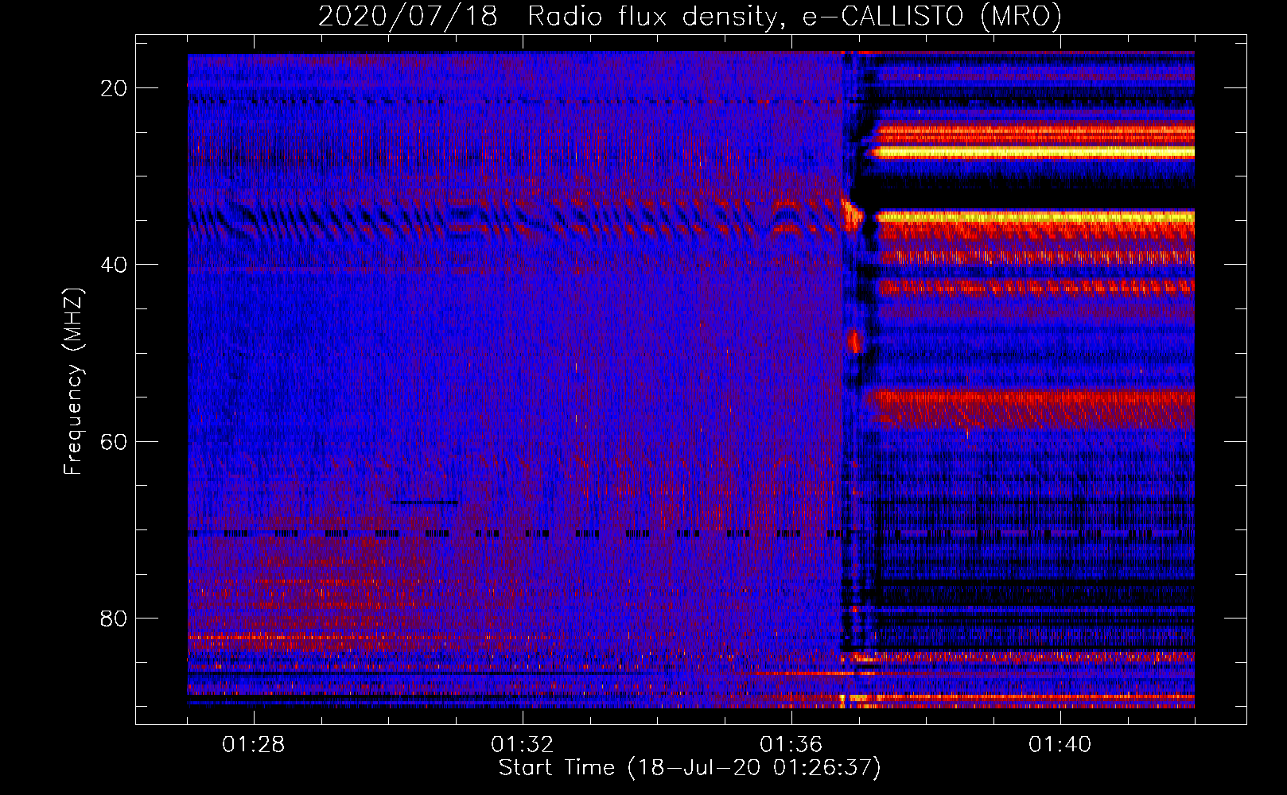This screenshot has width=1287, height=795.
Task: Click the 01:28 time tick label
Action: click(x=254, y=745)
